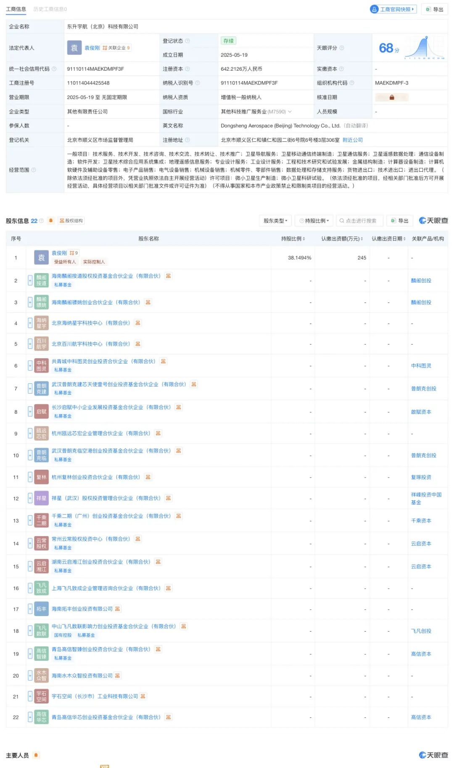Select the 工商信息 tab
The height and width of the screenshot is (768, 454).
pyautogui.click(x=16, y=9)
